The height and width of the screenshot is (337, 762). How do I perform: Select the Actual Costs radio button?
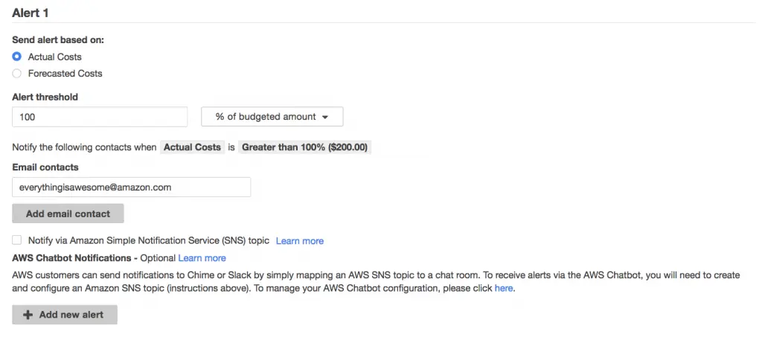(17, 57)
